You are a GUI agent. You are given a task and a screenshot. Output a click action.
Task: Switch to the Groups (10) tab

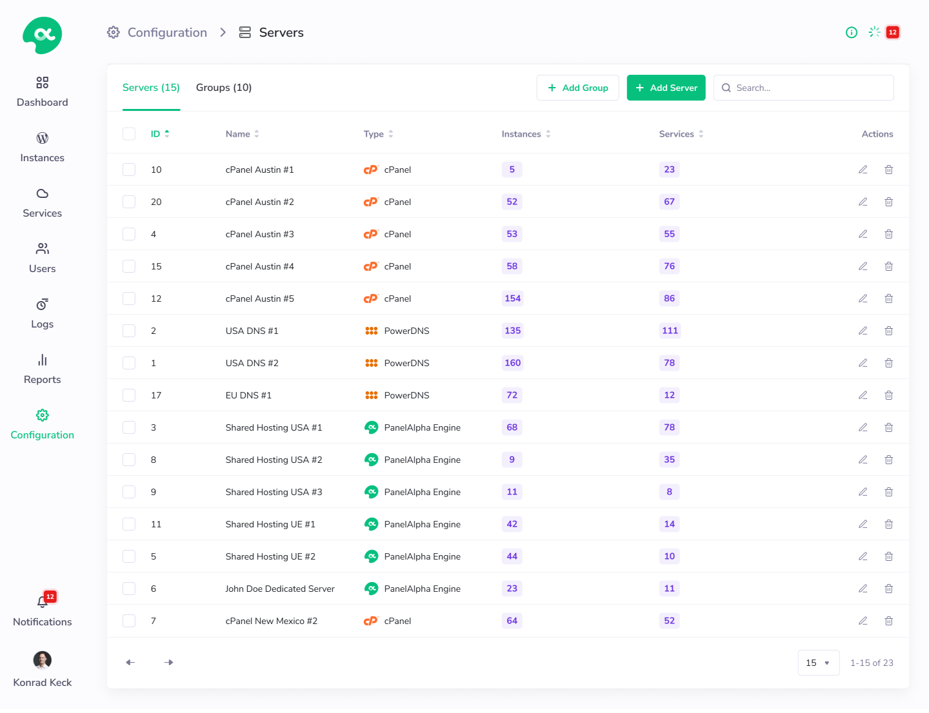pyautogui.click(x=223, y=87)
